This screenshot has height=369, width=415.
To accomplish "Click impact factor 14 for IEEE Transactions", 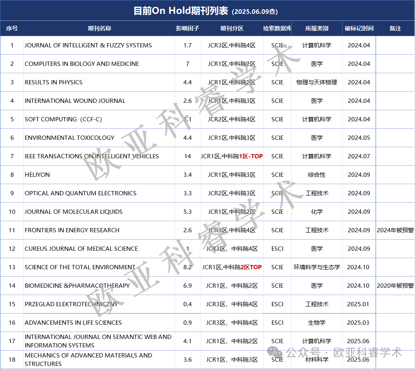I will click(188, 156).
